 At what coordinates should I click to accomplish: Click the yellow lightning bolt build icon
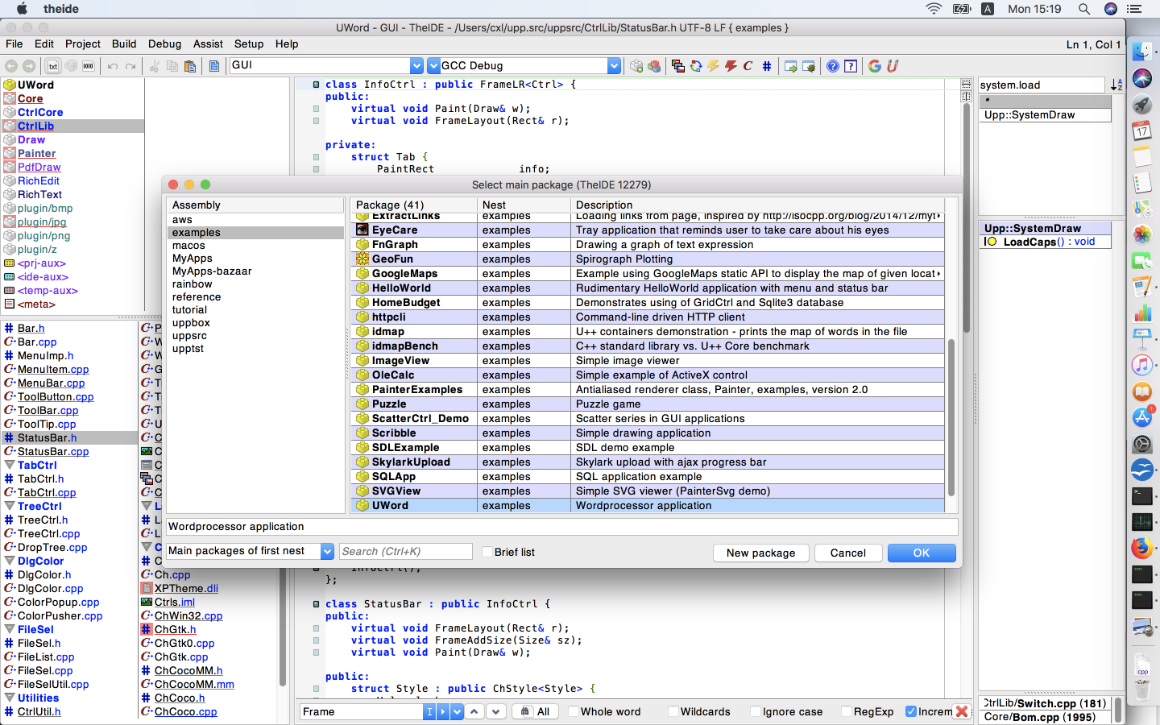(713, 66)
